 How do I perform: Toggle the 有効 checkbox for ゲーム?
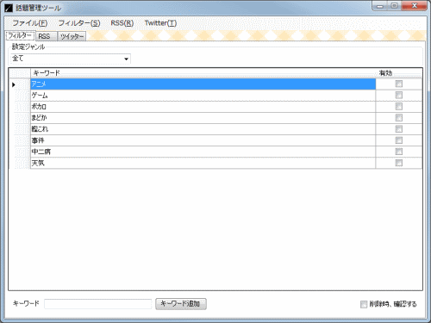(398, 95)
